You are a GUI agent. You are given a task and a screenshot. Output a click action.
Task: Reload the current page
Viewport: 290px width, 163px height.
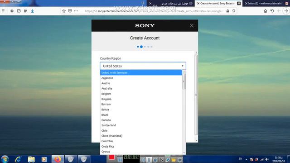click(272, 11)
